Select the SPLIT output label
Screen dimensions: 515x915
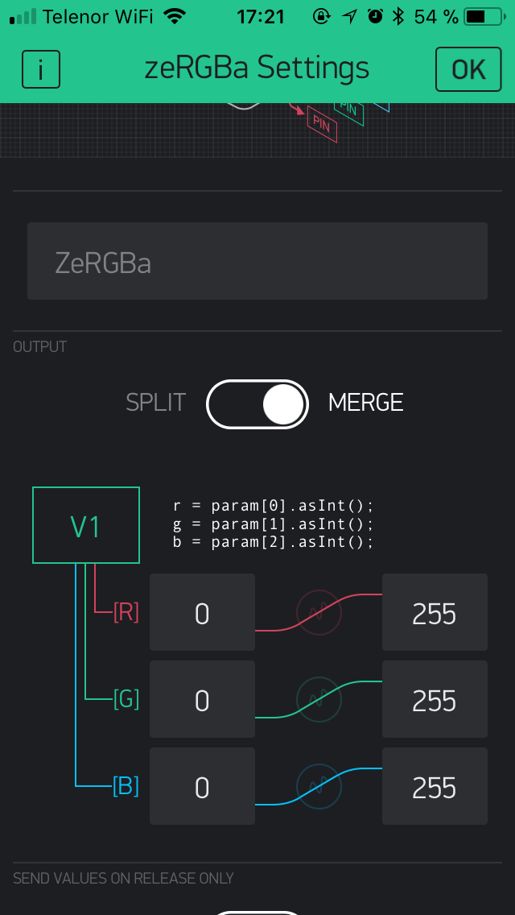click(x=155, y=403)
